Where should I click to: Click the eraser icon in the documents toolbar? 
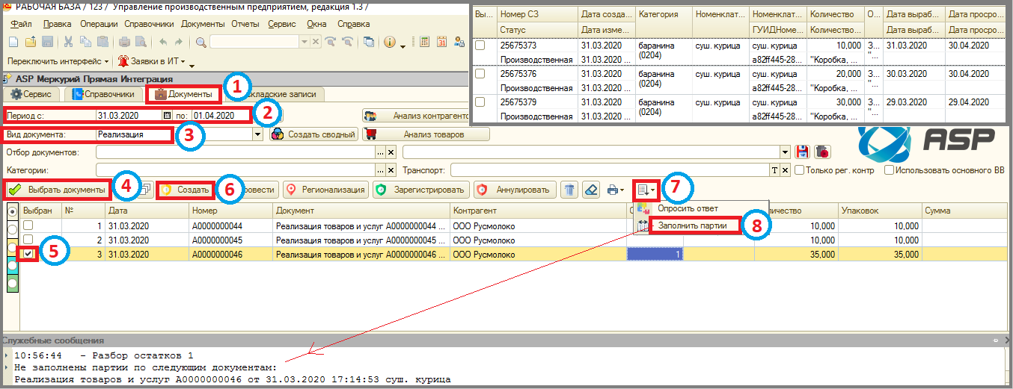590,190
